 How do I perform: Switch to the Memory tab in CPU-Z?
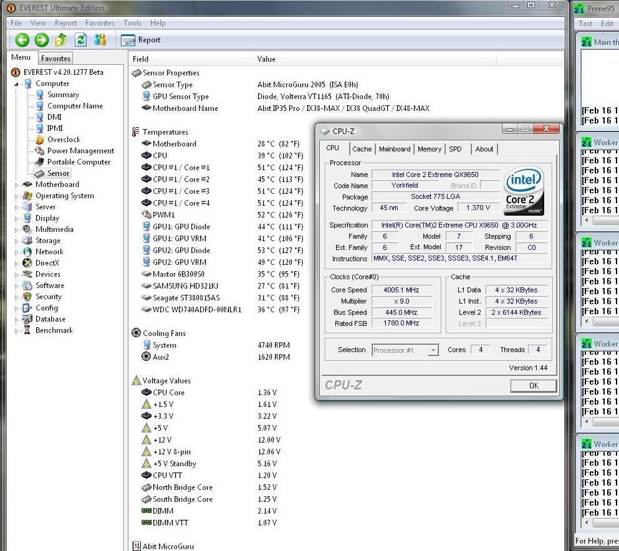[429, 149]
